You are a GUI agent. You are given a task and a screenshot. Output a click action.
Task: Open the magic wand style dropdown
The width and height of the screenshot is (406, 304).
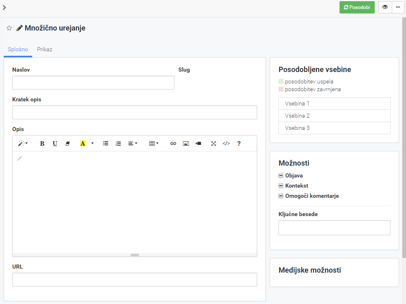23,144
